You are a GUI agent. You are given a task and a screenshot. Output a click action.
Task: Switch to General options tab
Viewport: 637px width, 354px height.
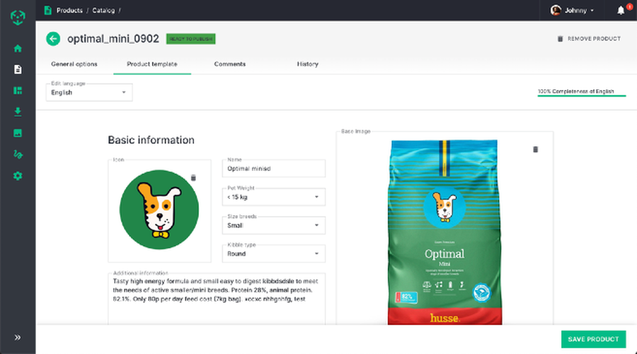pos(74,64)
